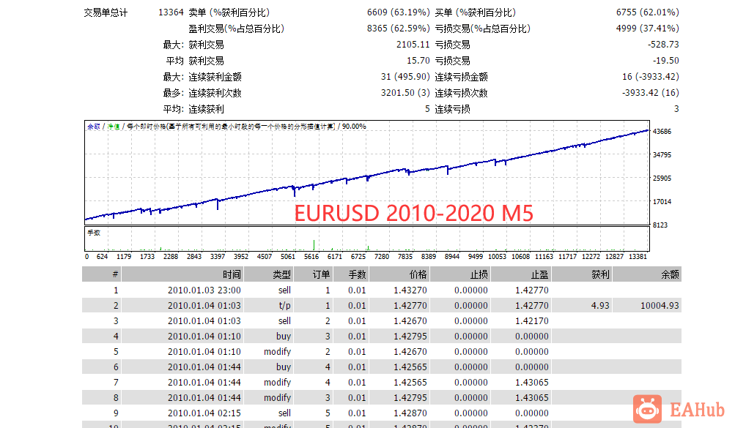Click the 手数 table column header
The image size is (735, 428).
351,274
